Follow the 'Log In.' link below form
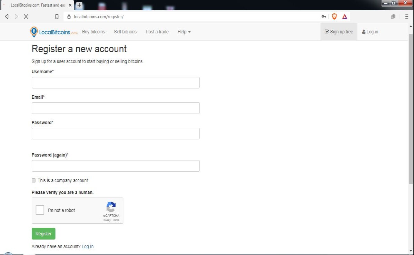 (x=88, y=246)
